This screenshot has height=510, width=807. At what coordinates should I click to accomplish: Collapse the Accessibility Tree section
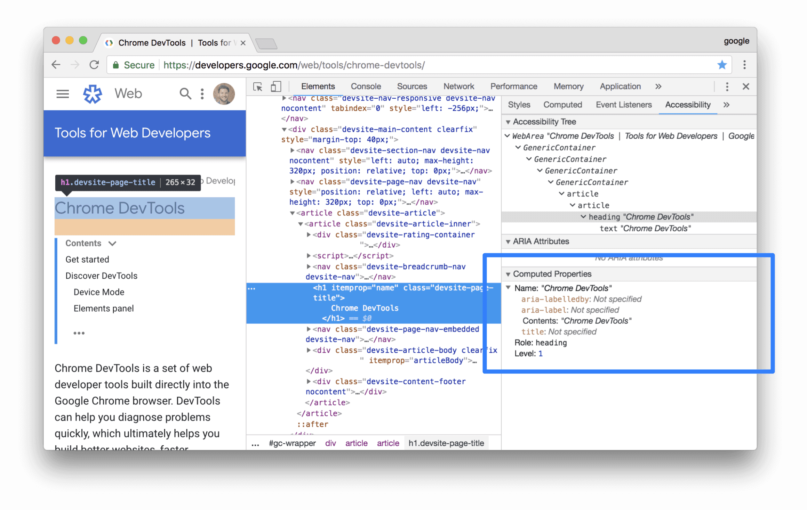[509, 123]
